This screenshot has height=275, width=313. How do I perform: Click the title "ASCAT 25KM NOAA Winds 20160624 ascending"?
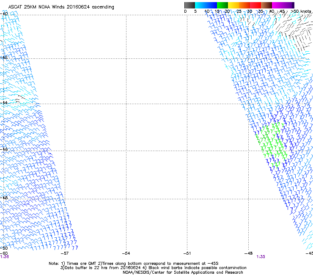61,7
